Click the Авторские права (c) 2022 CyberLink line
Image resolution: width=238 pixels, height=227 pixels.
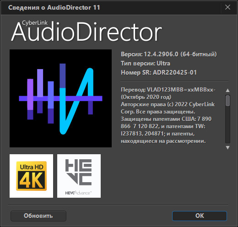click(x=168, y=104)
